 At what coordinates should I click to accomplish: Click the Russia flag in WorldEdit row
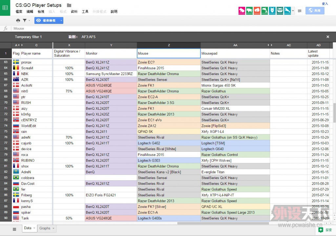point(16,126)
